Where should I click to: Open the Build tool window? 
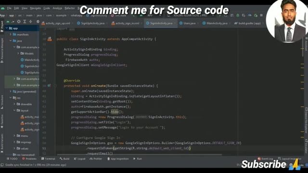(64, 159)
